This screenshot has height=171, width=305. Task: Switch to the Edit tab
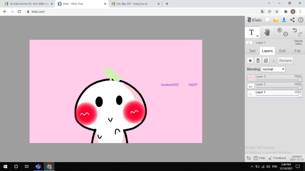(282, 51)
